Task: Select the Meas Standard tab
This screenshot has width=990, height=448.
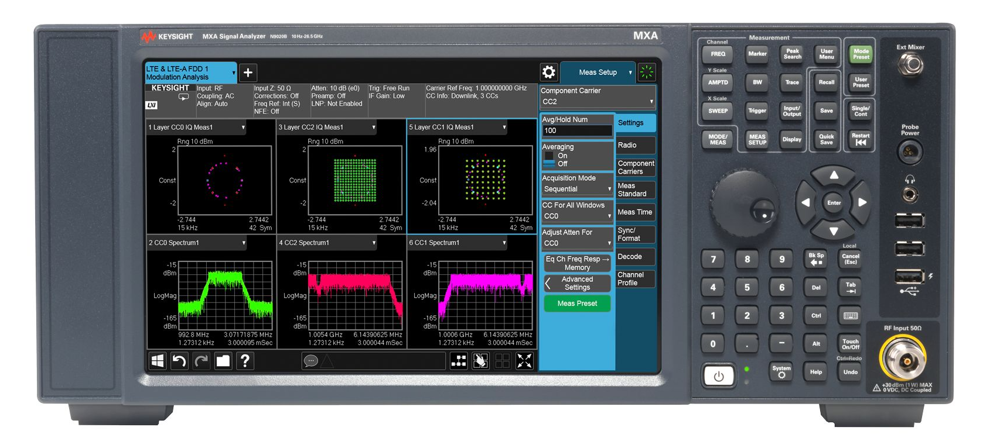Action: 636,189
